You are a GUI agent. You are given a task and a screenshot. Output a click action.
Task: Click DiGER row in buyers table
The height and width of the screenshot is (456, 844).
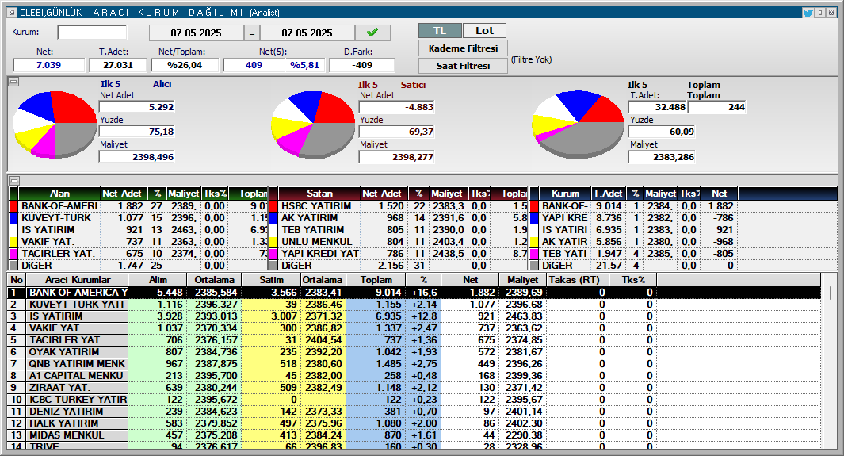click(x=139, y=266)
